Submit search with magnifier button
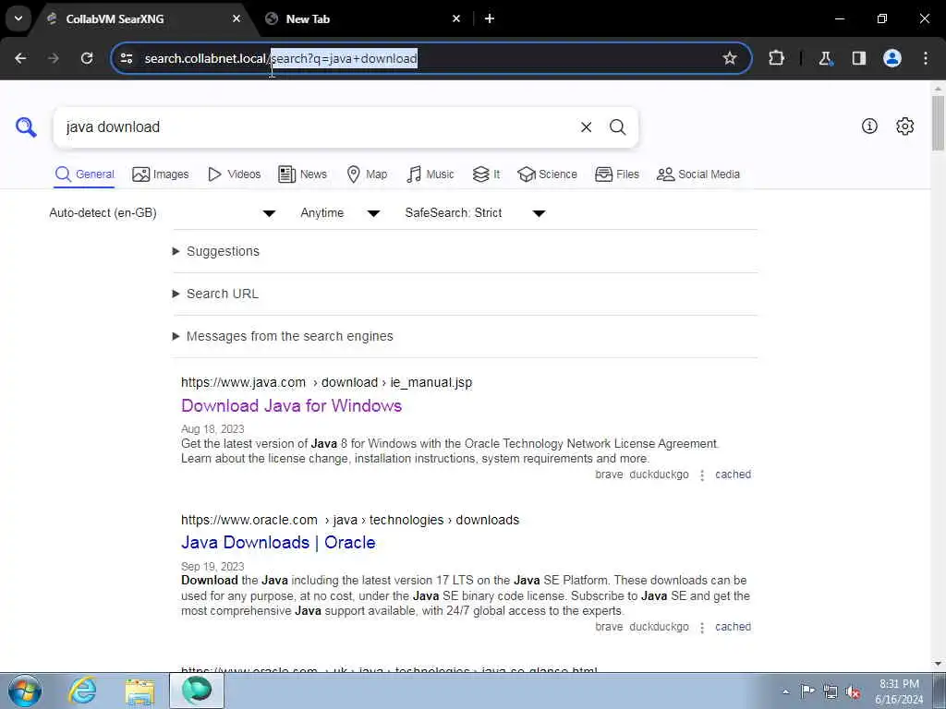 pos(617,127)
